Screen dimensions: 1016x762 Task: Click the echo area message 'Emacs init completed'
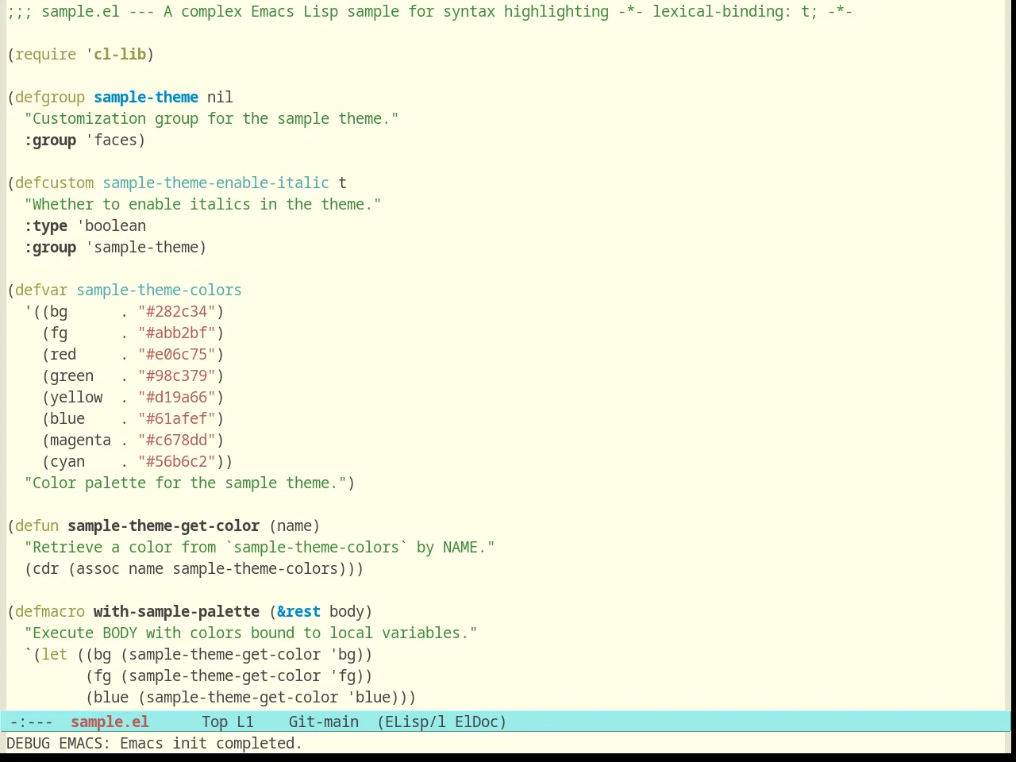click(211, 743)
